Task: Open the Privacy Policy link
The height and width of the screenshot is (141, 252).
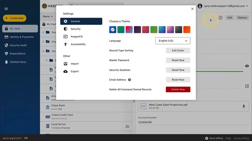Action: tap(241, 138)
